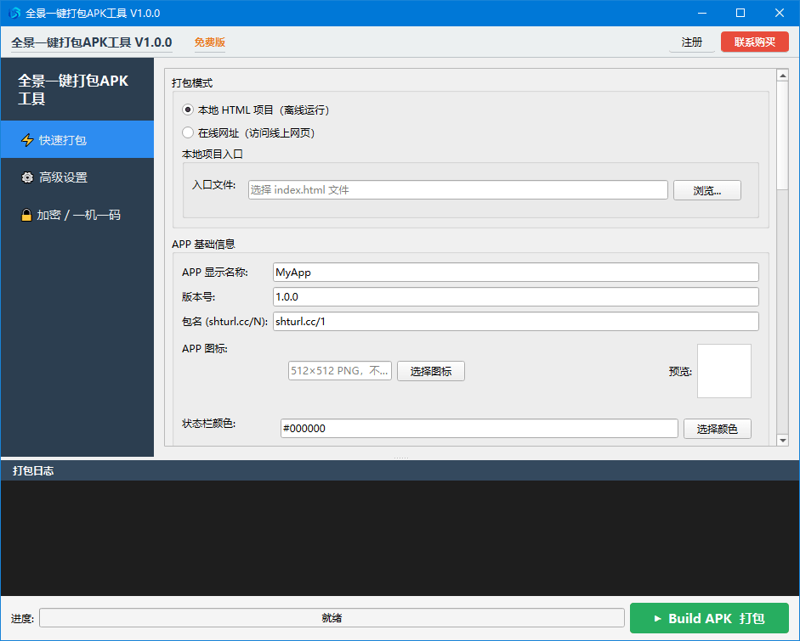Click the app logo icon in title bar
Screen dimensions: 800x641
(x=14, y=13)
